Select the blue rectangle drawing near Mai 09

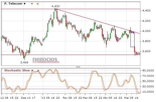(132, 40)
